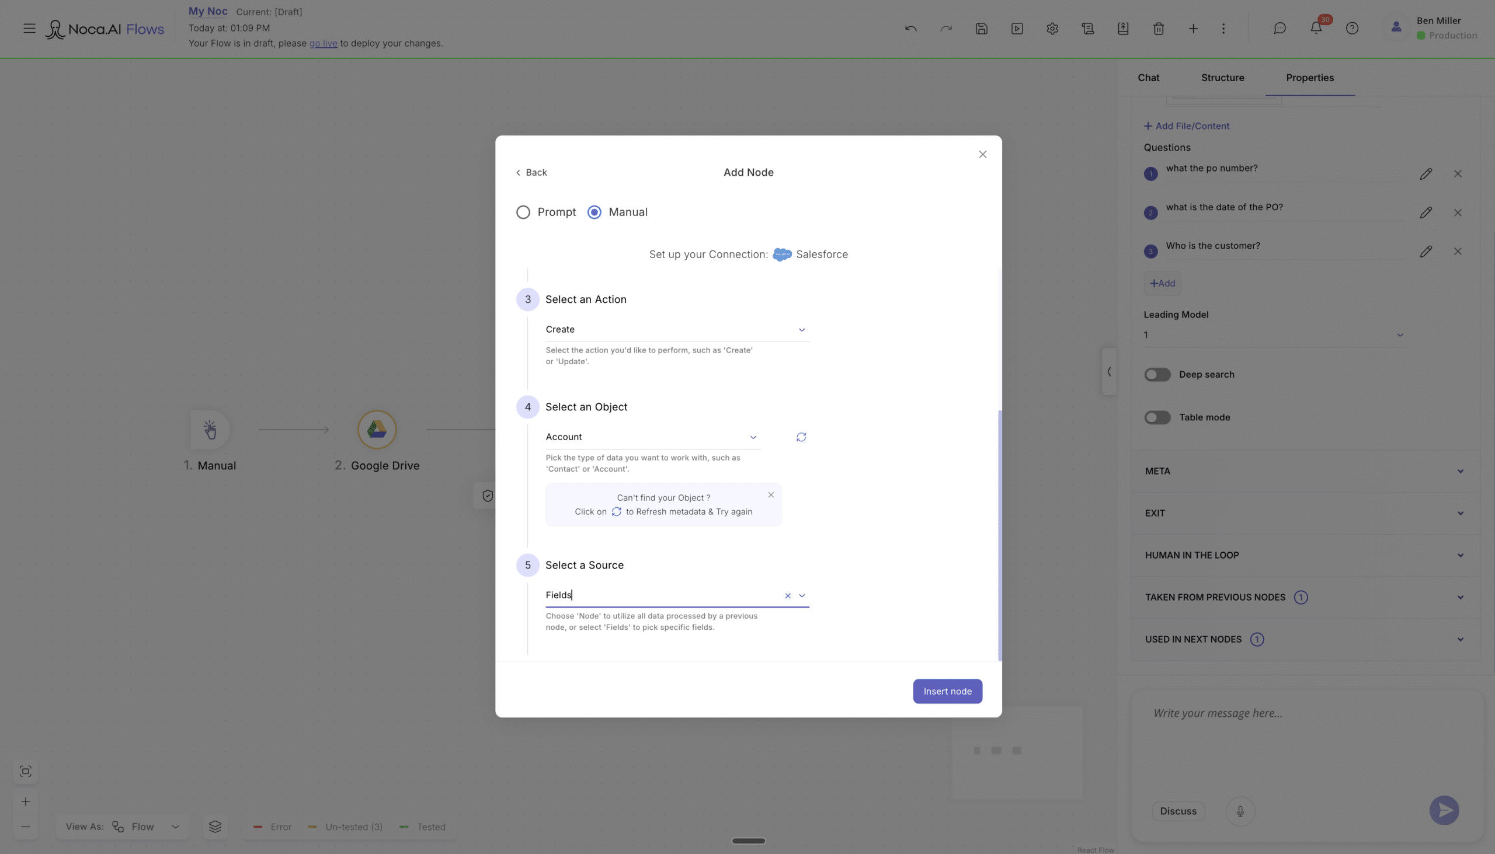Open the hamburger main menu
Screen dimensions: 1495x854
29,28
